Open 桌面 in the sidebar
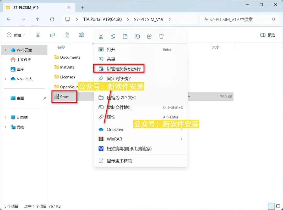 pos(17,98)
